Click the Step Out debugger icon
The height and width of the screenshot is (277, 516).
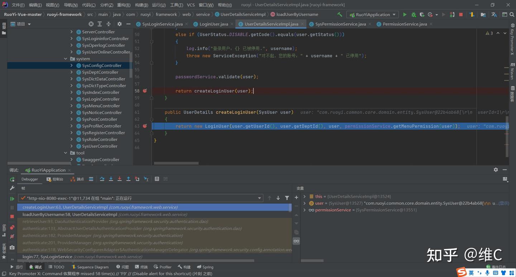(x=128, y=179)
